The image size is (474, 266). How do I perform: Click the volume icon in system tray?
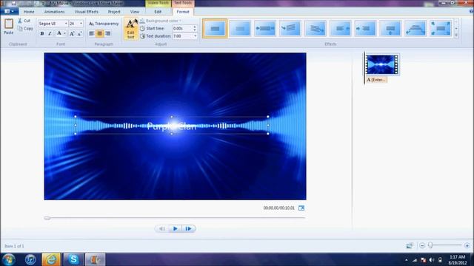[432, 260]
